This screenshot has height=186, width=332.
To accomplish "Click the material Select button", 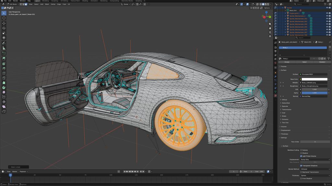I will [304, 62].
